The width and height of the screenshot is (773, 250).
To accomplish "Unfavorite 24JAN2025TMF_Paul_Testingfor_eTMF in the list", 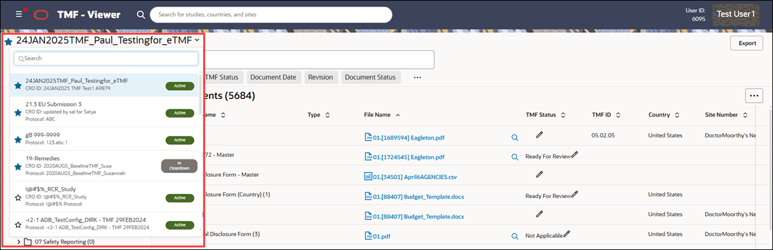I will [17, 85].
